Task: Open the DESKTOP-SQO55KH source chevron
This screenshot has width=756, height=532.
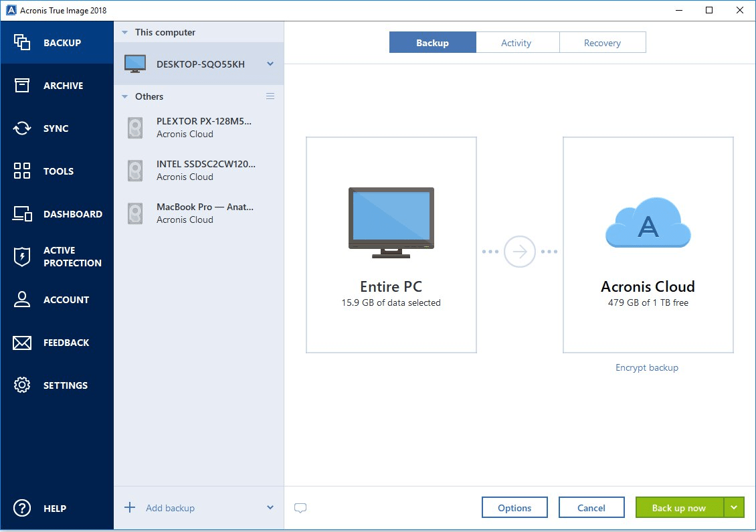Action: (271, 63)
